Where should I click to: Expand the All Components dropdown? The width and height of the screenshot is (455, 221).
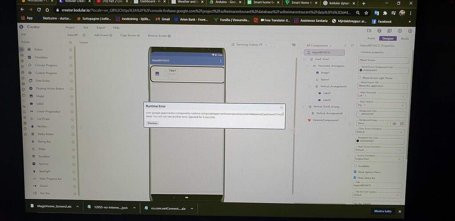(x=319, y=46)
